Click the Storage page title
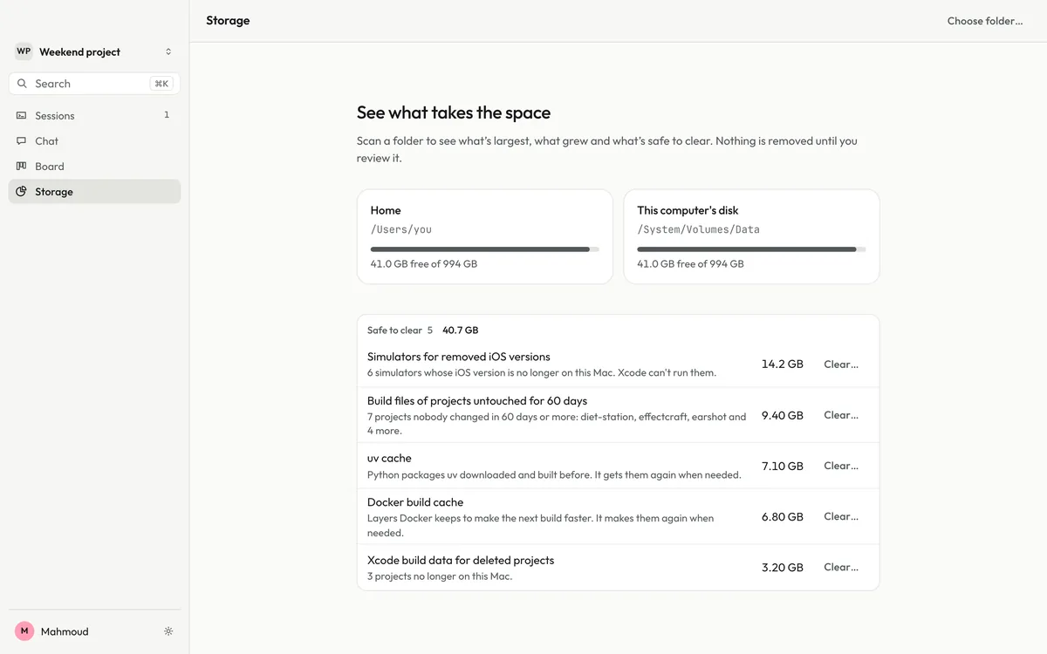 tap(228, 20)
